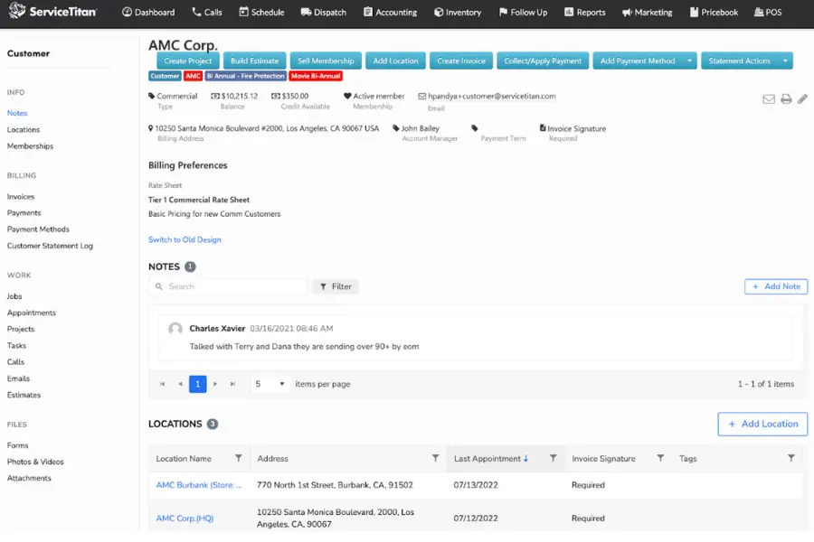This screenshot has height=542, width=814.
Task: Go to first page of notes
Action: click(163, 384)
